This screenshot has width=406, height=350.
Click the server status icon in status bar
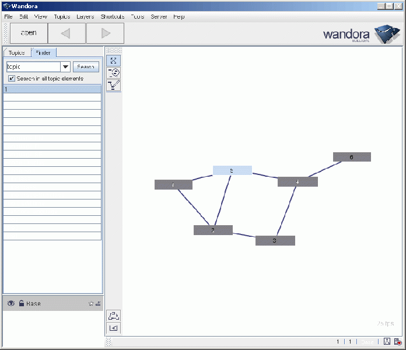397,342
